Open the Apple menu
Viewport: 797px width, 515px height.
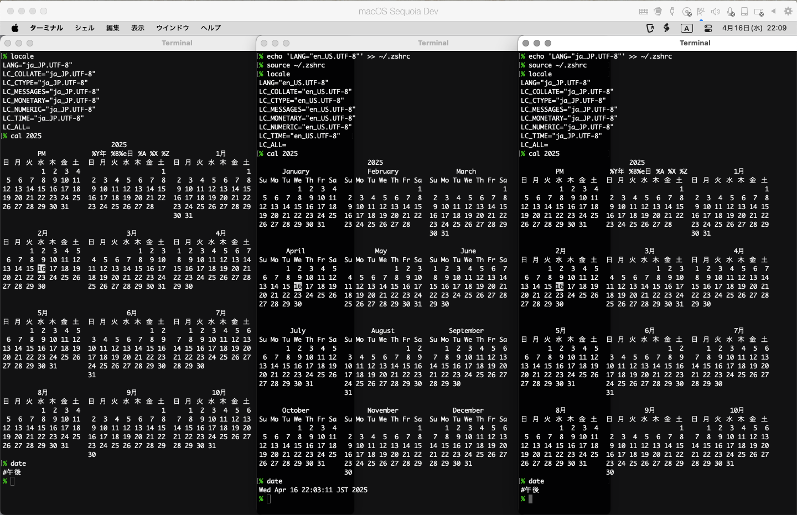(15, 28)
